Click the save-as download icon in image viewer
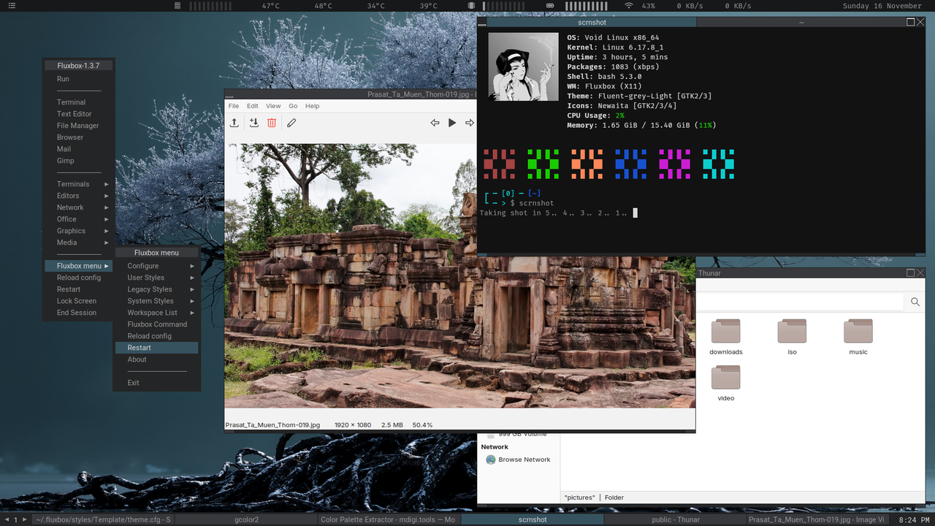This screenshot has width=935, height=526. click(253, 123)
